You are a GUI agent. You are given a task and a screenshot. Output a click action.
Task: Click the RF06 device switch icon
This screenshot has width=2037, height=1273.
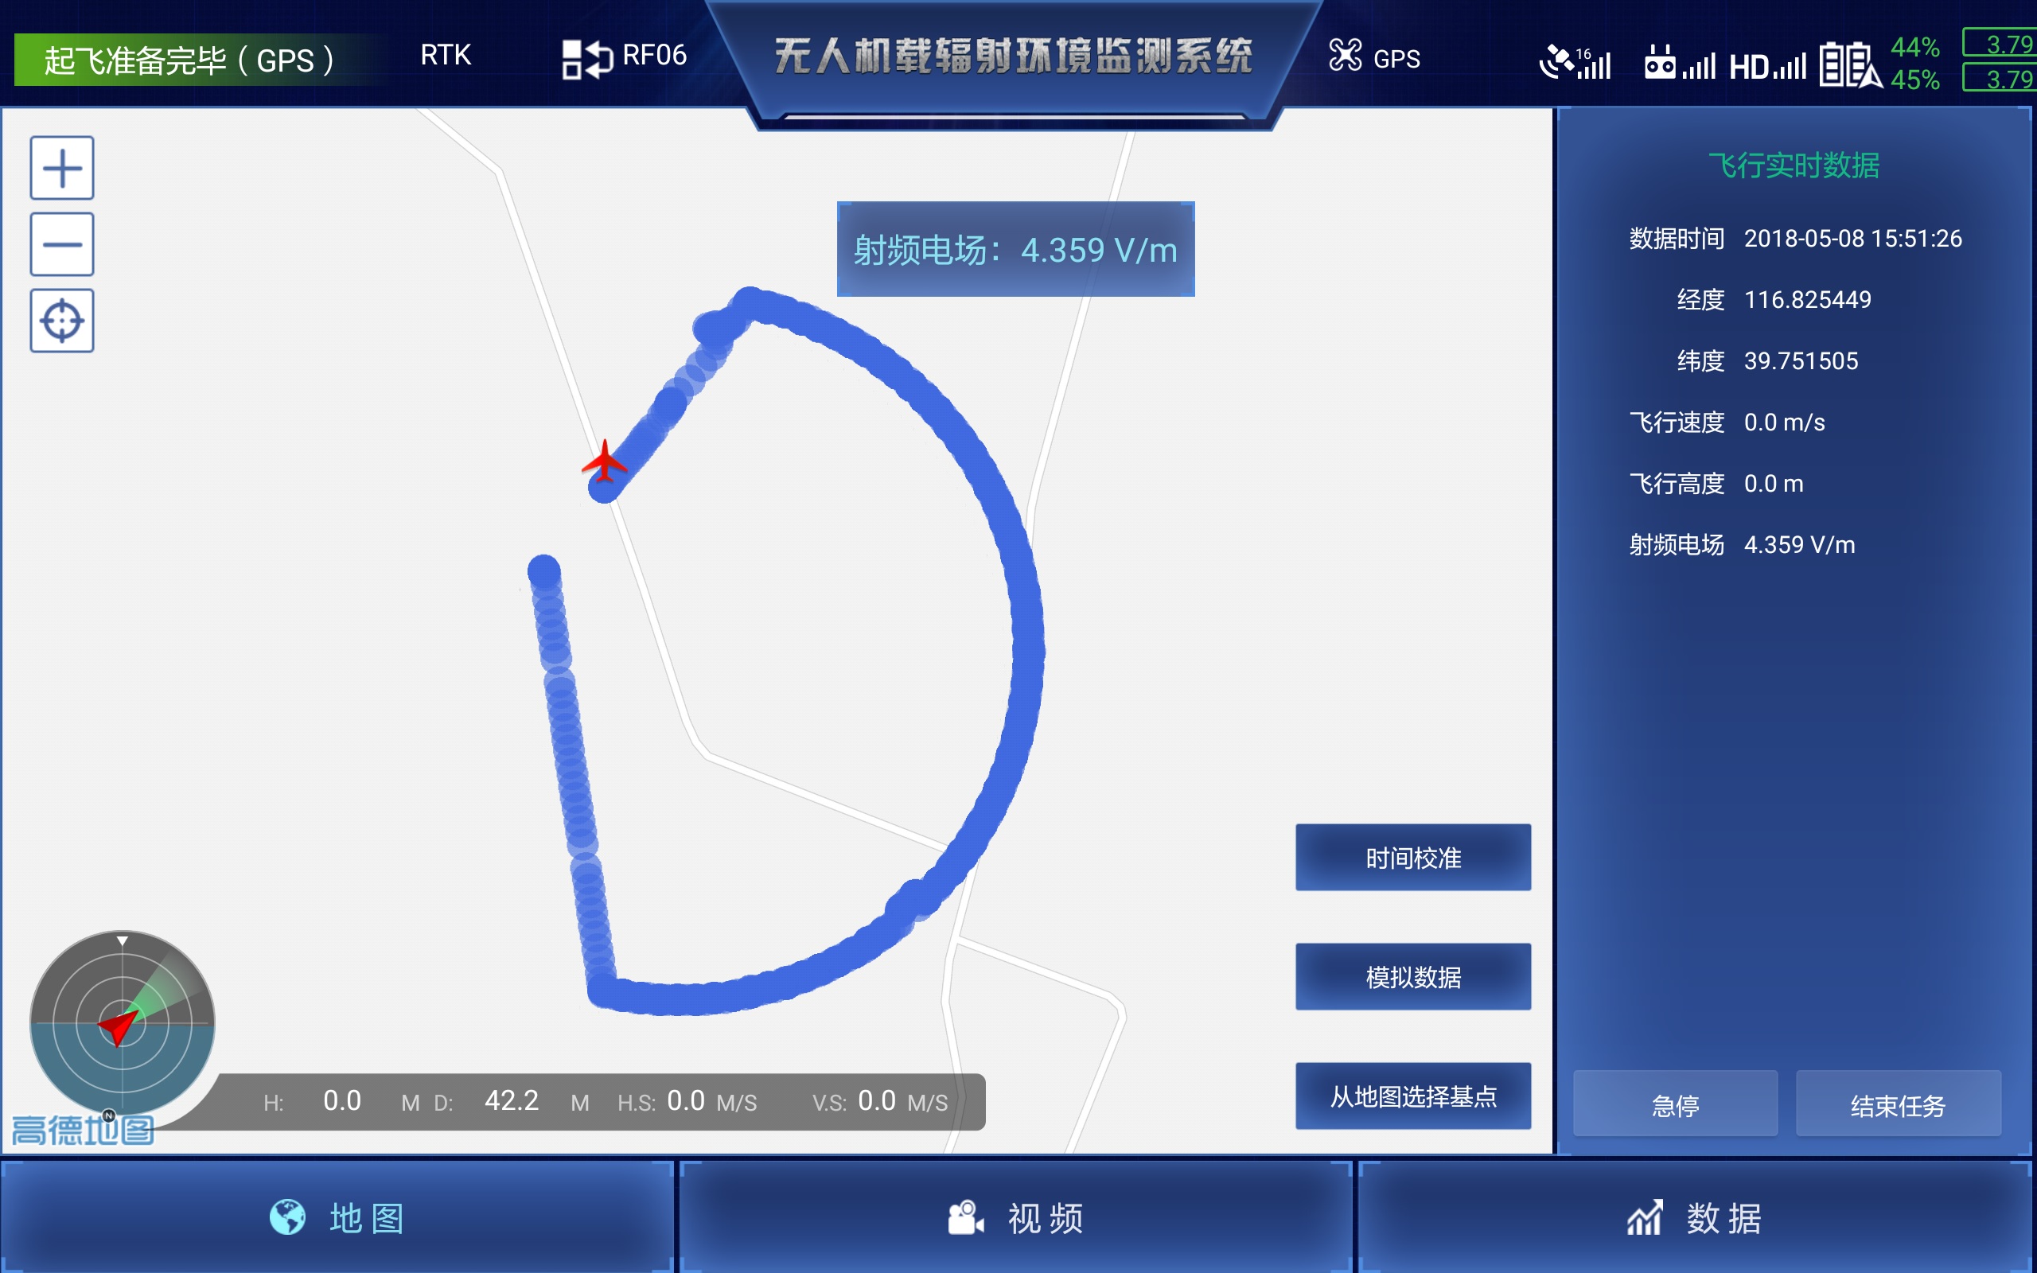click(x=586, y=59)
